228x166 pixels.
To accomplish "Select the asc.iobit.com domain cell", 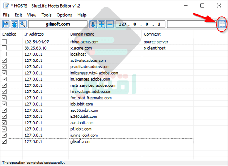I will [82, 123].
